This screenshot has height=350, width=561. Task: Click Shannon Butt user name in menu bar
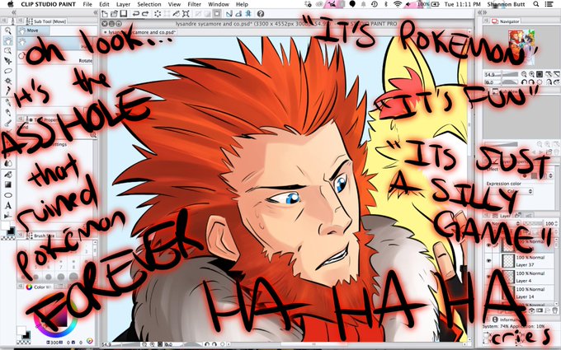(x=507, y=4)
